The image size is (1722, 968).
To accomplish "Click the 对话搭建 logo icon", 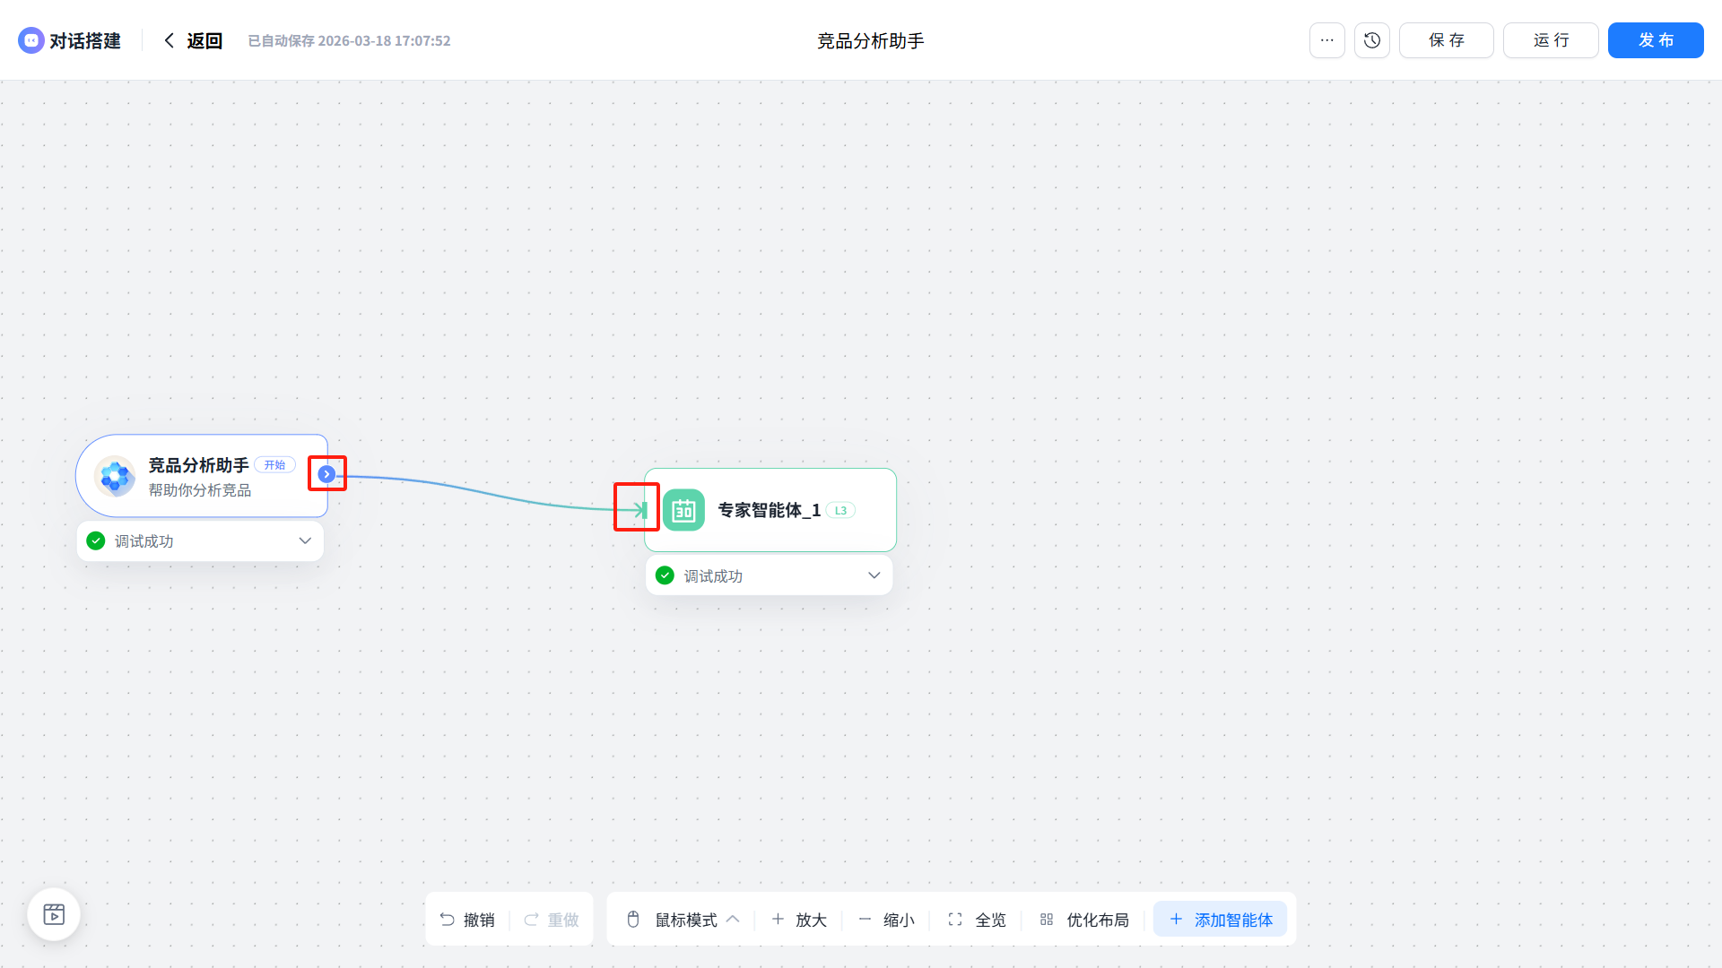I will coord(31,40).
